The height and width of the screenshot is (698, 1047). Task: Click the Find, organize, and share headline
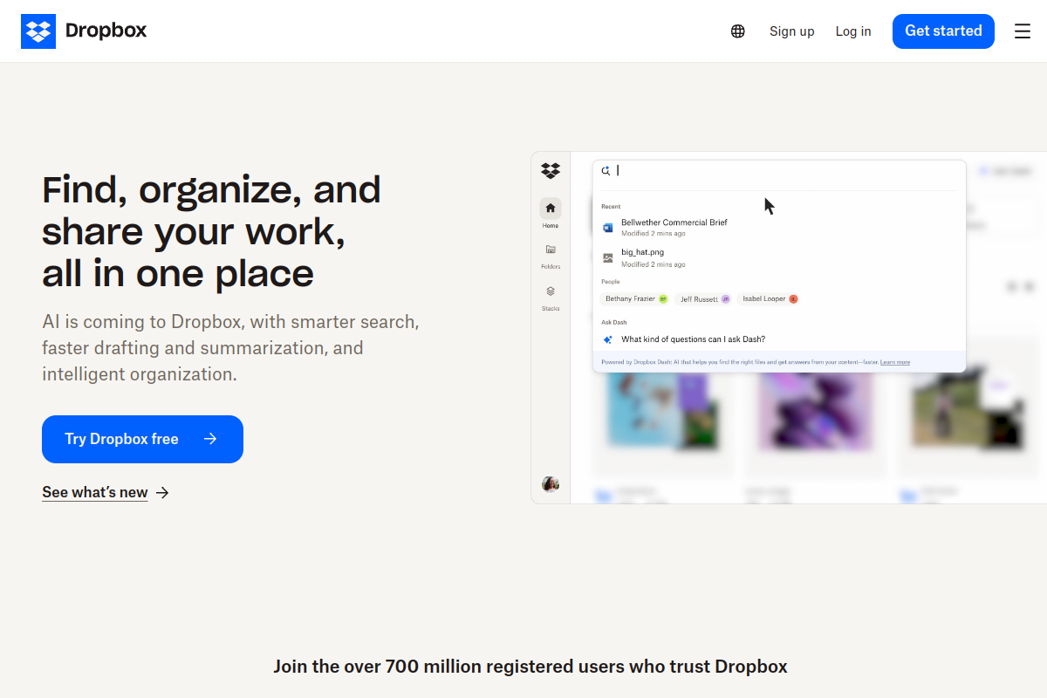click(x=212, y=231)
